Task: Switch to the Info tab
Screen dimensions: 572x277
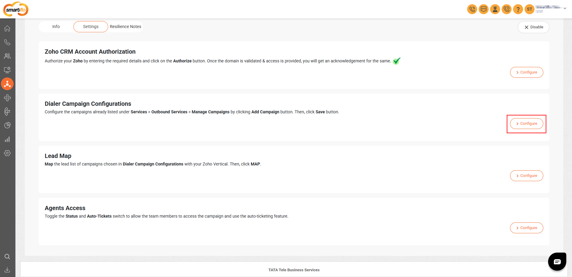Action: pyautogui.click(x=56, y=27)
